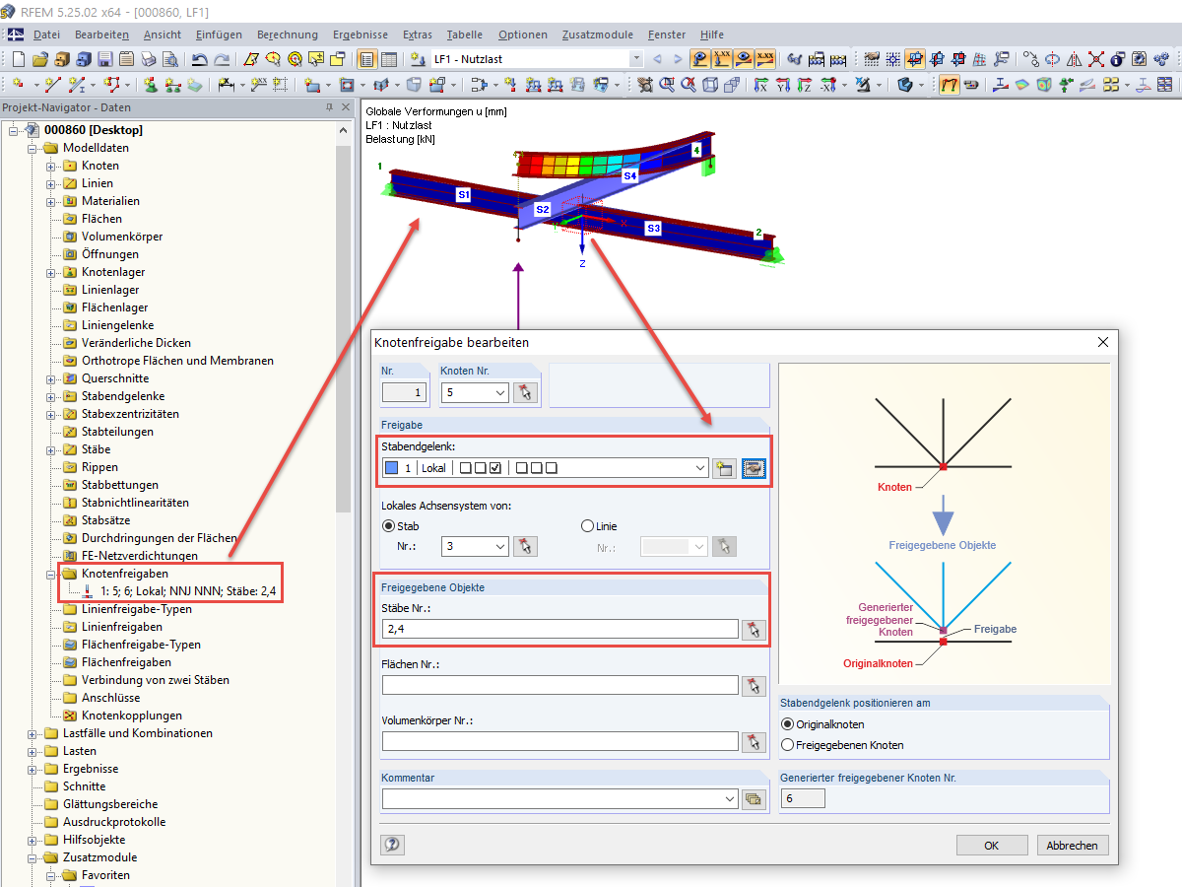Select the Linie radio button
The width and height of the screenshot is (1182, 887).
[x=588, y=526]
